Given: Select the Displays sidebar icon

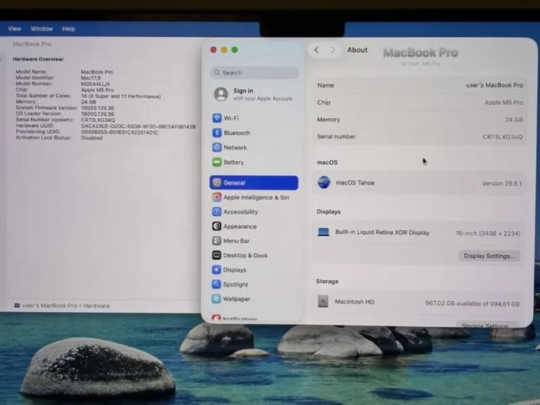Looking at the screenshot, I should pos(217,269).
